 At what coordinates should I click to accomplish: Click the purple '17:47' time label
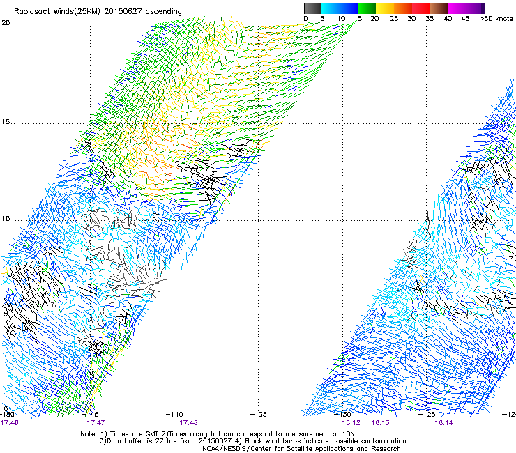click(96, 423)
